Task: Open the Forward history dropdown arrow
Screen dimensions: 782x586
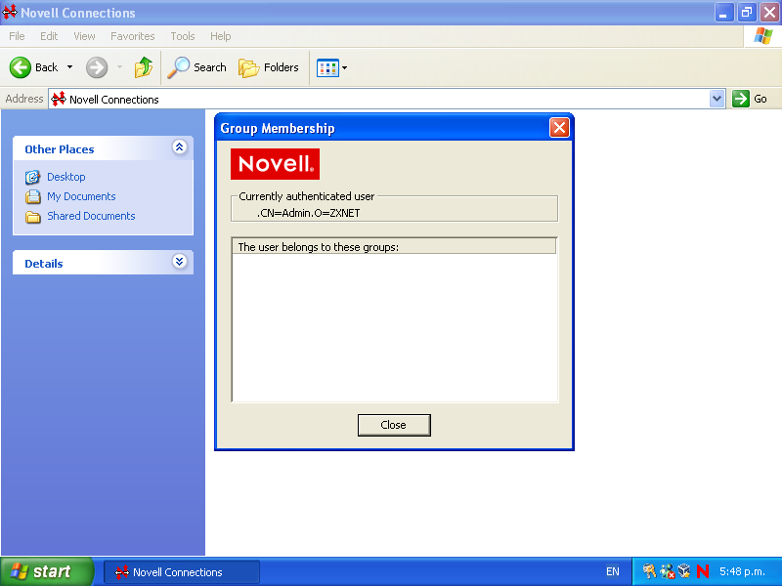Action: pyautogui.click(x=119, y=67)
